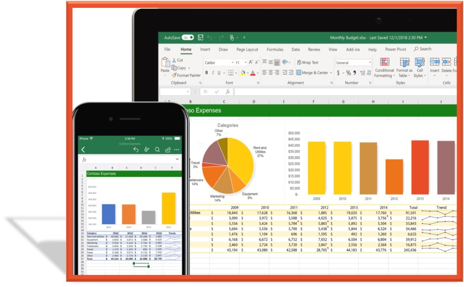
Task: Open Conditional Formatting in Styles group
Action: click(384, 67)
